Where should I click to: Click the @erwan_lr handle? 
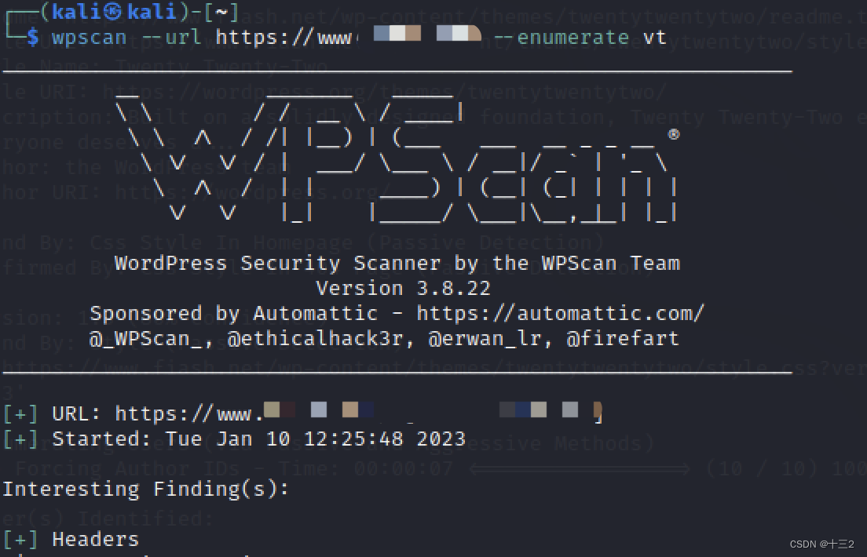pos(485,338)
